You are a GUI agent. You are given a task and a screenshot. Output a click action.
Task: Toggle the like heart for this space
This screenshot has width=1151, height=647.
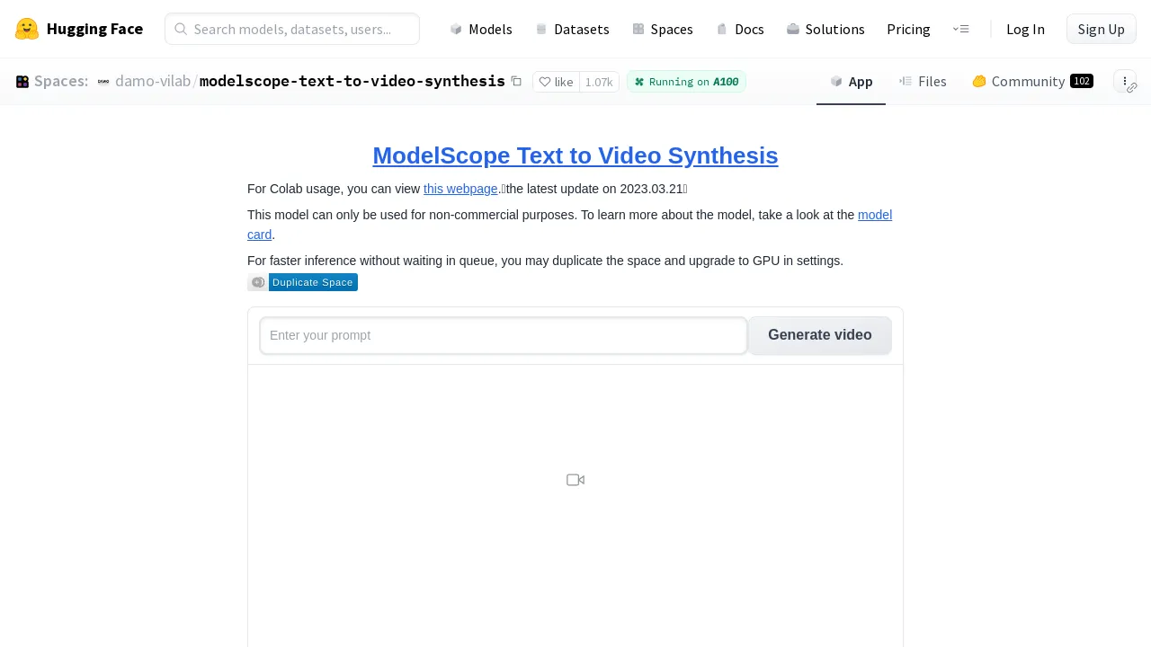545,81
